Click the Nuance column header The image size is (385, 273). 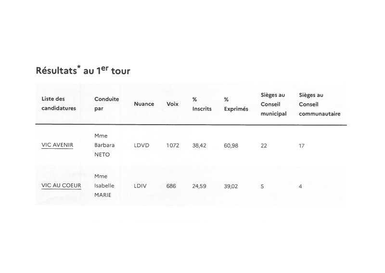tap(144, 104)
